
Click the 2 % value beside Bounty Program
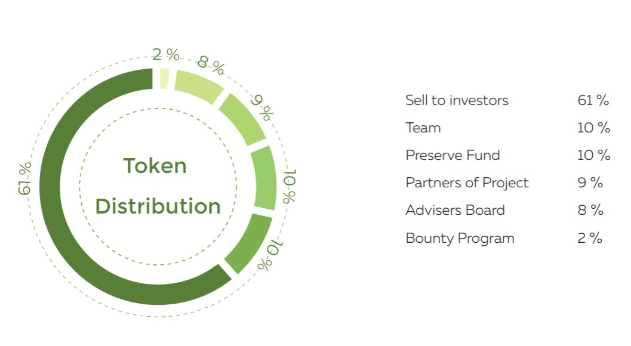coord(590,238)
